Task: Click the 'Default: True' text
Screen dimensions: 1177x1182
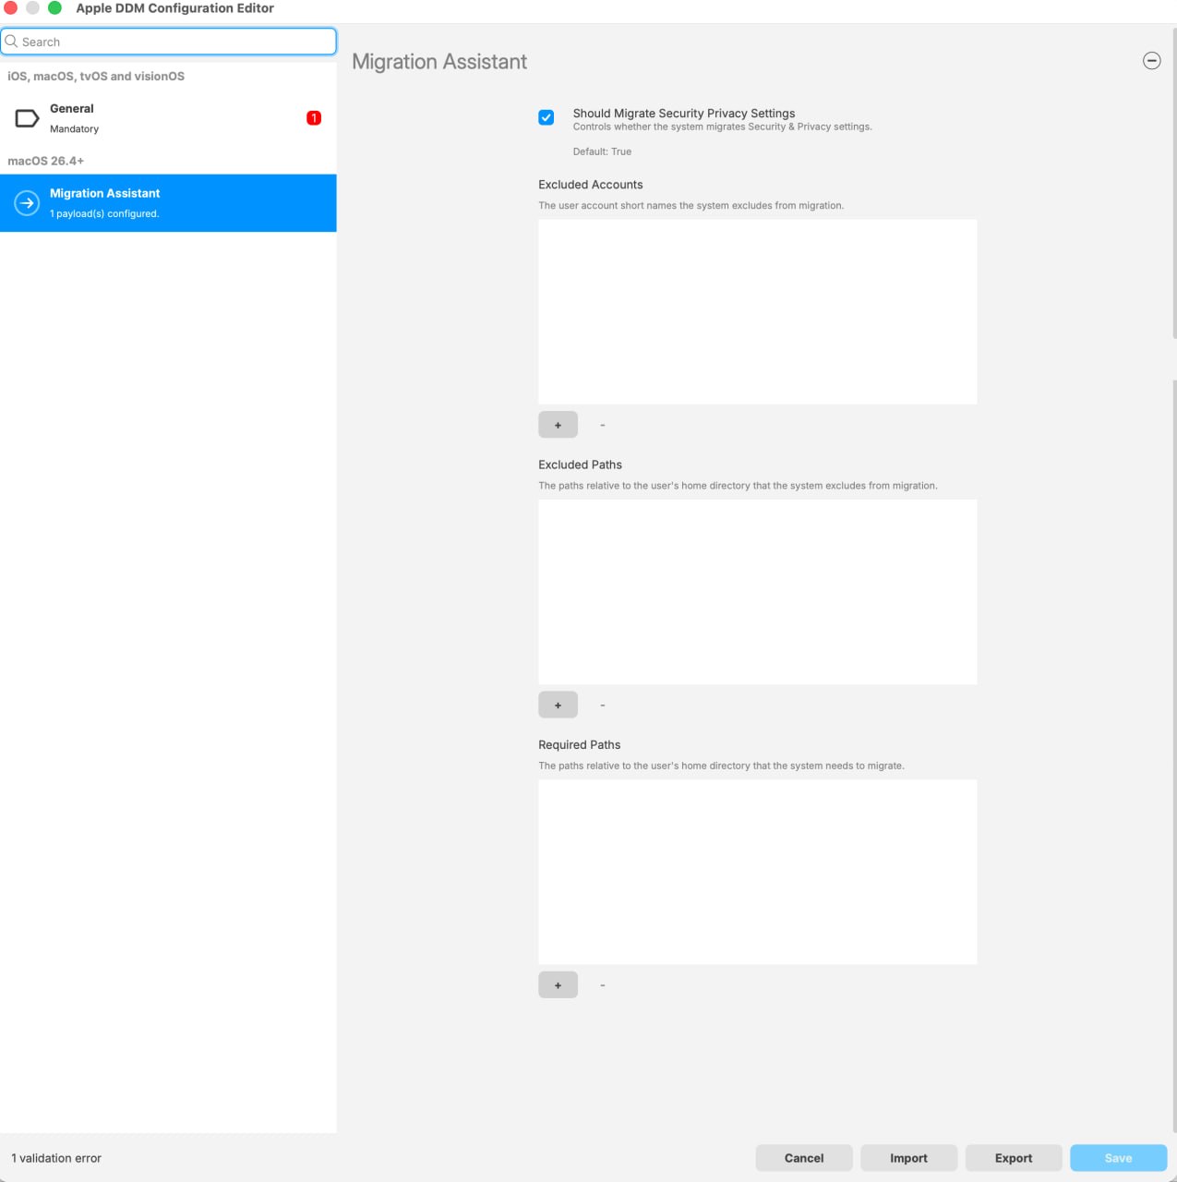Action: [602, 151]
